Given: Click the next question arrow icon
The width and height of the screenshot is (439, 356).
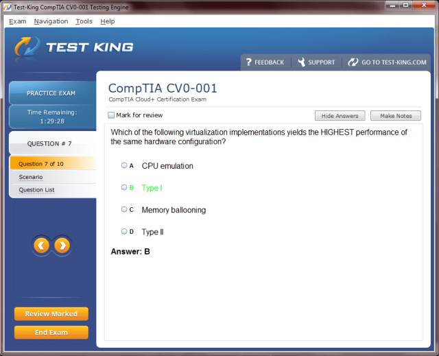Looking at the screenshot, I should coord(62,245).
